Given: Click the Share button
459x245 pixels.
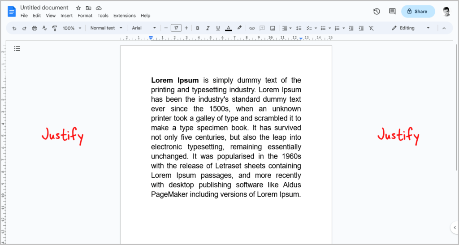Looking at the screenshot, I should [418, 11].
